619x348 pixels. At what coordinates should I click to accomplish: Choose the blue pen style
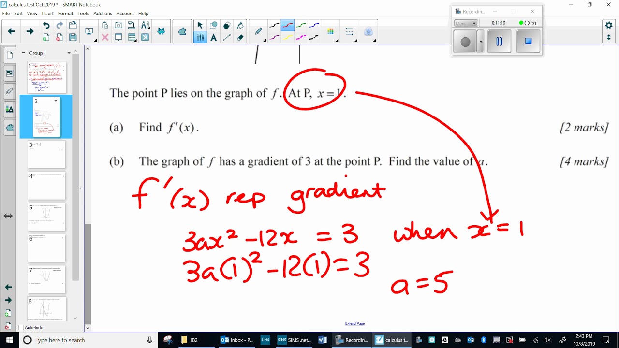click(314, 26)
